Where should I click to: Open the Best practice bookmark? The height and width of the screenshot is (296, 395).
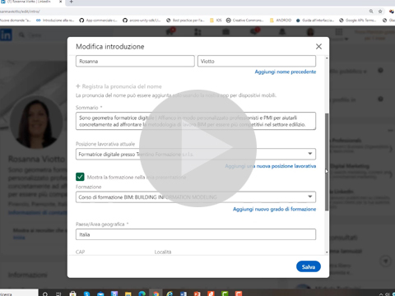(185, 21)
